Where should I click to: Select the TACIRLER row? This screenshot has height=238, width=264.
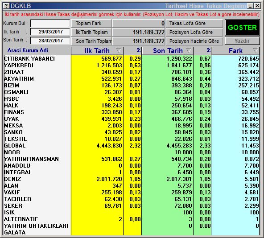tap(131, 199)
